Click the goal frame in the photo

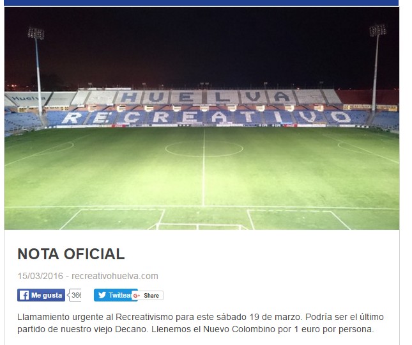coord(199,227)
